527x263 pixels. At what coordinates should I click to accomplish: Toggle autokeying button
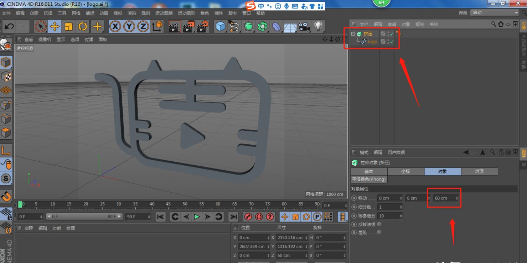click(x=259, y=217)
